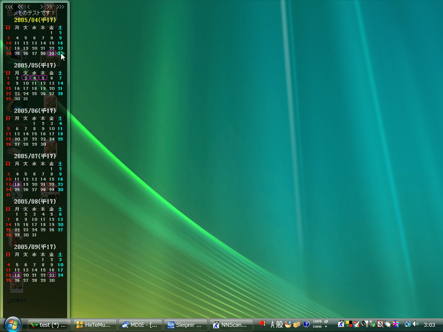This screenshot has width=443, height=332.
Task: Open the IME tools box icon
Action: tap(297, 324)
